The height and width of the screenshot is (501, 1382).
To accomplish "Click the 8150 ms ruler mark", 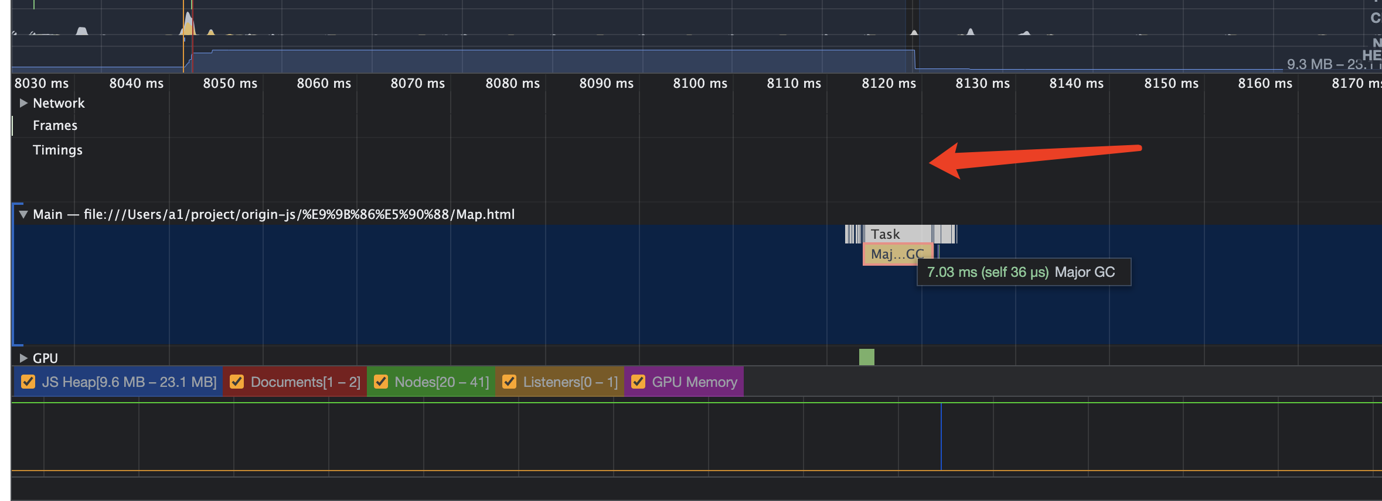I will [1172, 83].
